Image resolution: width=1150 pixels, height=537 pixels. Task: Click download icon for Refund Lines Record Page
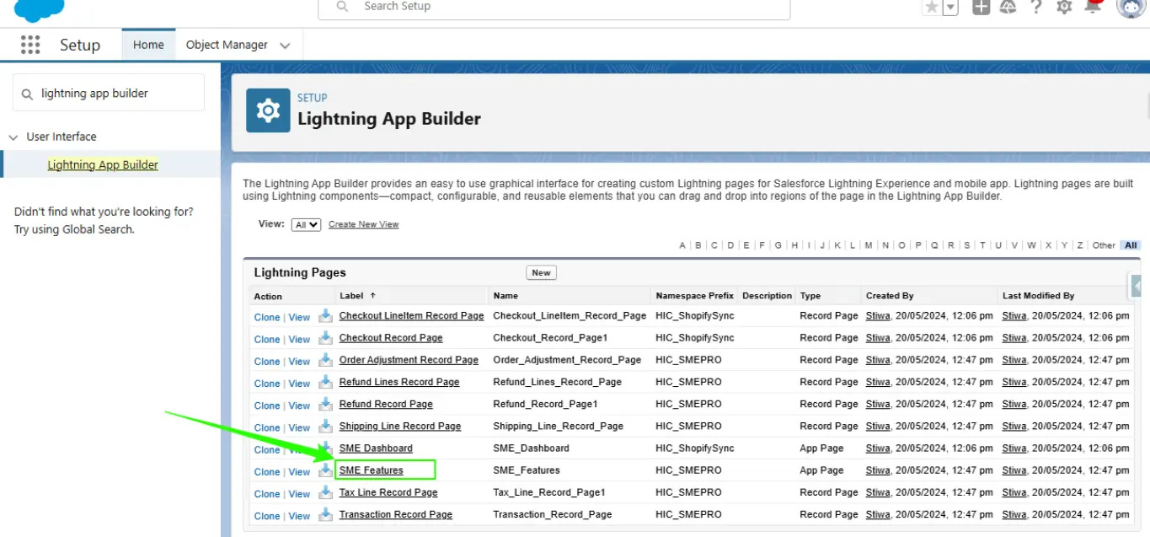click(325, 382)
